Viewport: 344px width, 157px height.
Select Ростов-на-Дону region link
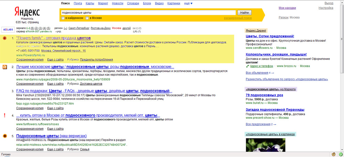(x=100, y=28)
